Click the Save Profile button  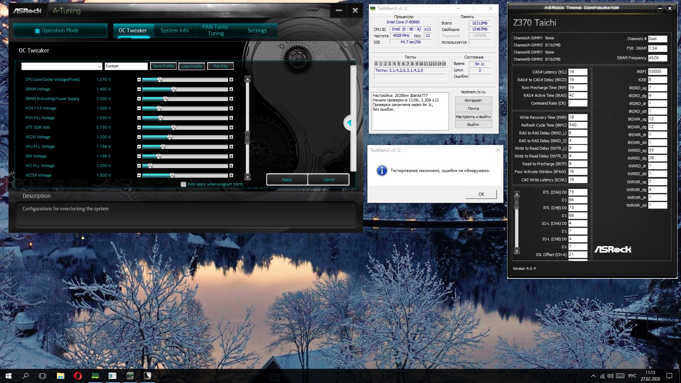coord(163,66)
